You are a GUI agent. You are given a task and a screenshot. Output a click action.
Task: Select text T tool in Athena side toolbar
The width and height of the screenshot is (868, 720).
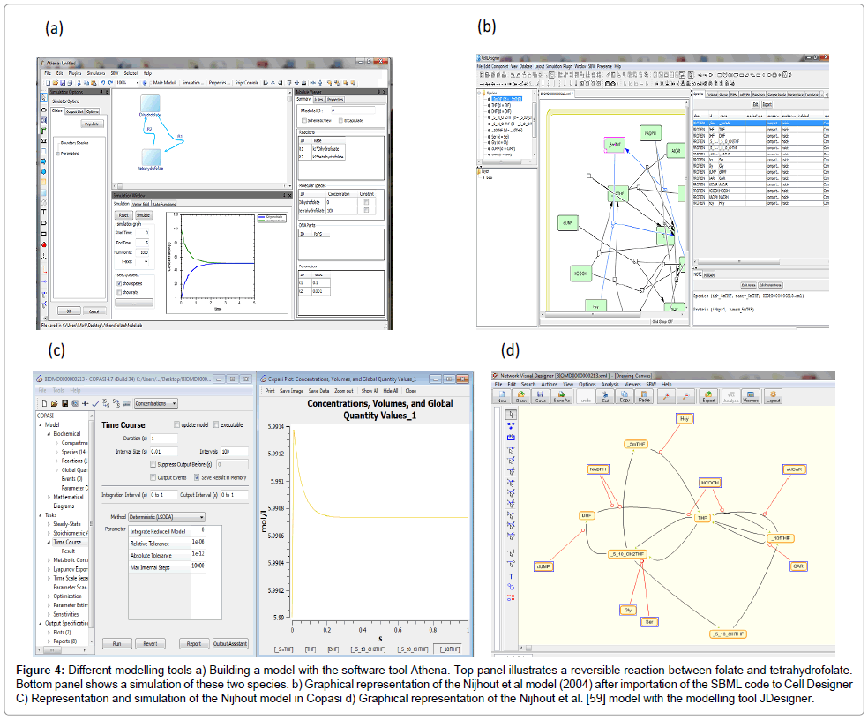click(44, 212)
